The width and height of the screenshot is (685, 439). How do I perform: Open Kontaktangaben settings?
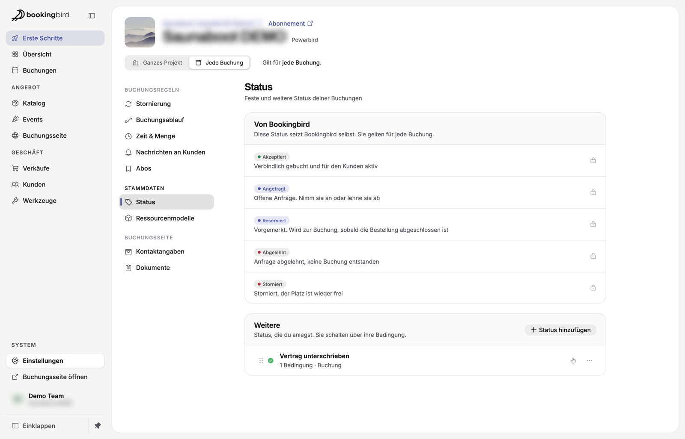(167, 252)
